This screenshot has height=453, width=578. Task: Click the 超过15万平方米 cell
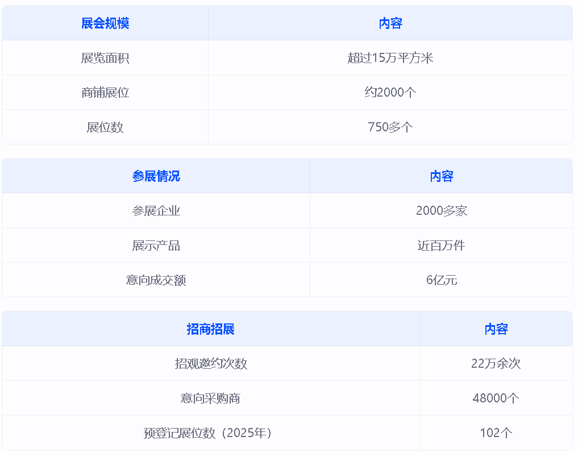[x=390, y=58]
